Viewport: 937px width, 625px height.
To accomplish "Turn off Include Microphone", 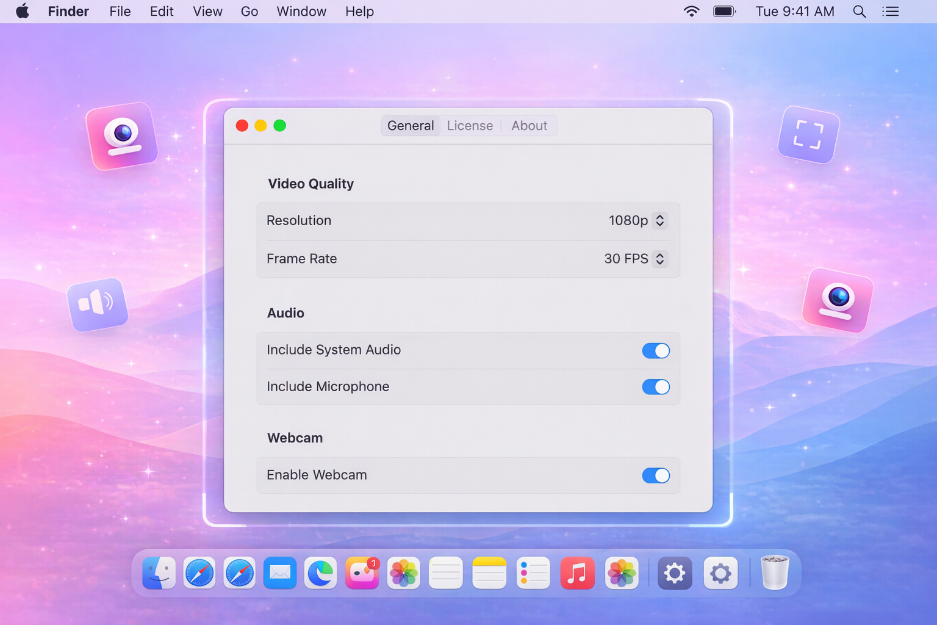I will [656, 387].
